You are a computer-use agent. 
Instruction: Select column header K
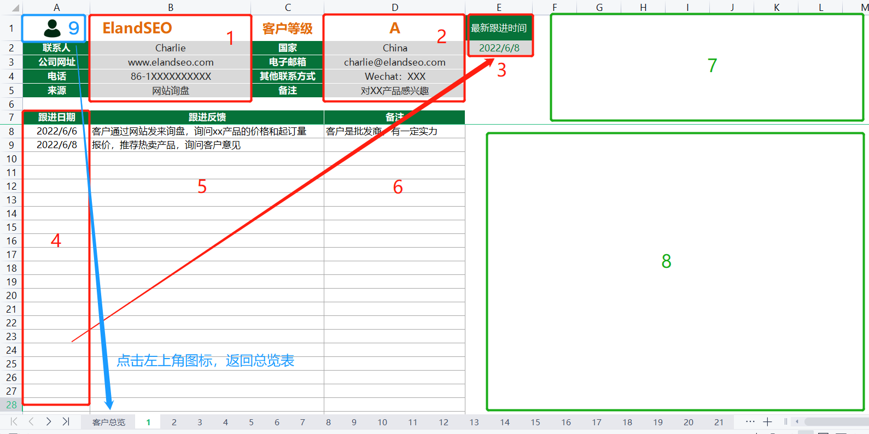[x=777, y=7]
